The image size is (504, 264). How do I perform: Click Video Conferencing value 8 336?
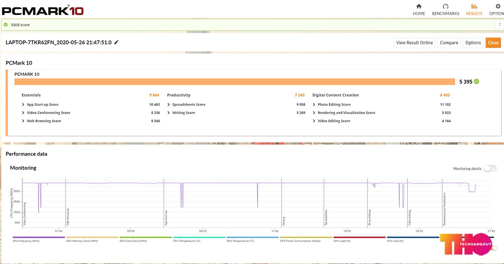click(156, 113)
